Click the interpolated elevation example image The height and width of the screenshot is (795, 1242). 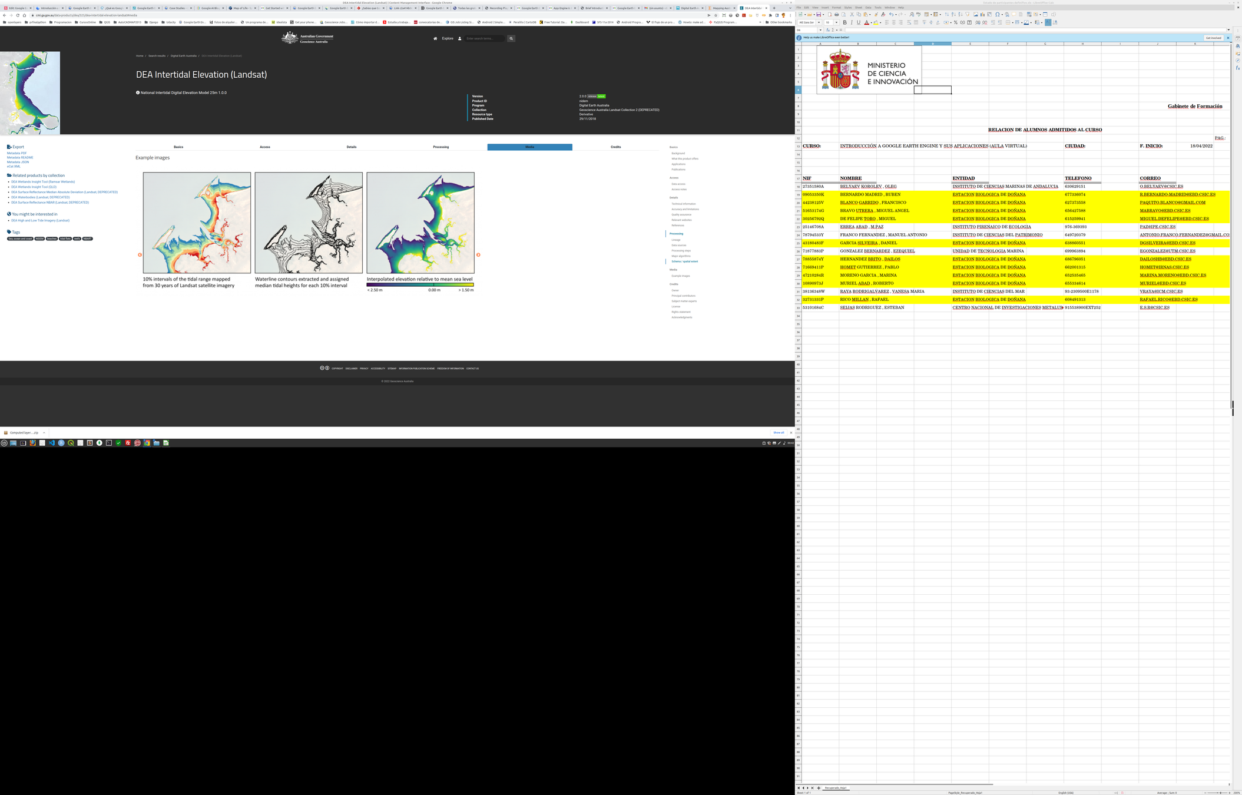point(420,223)
